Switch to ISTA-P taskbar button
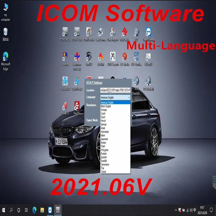 58,210
